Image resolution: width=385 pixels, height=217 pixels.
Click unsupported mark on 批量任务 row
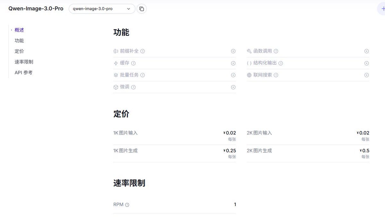pos(233,75)
